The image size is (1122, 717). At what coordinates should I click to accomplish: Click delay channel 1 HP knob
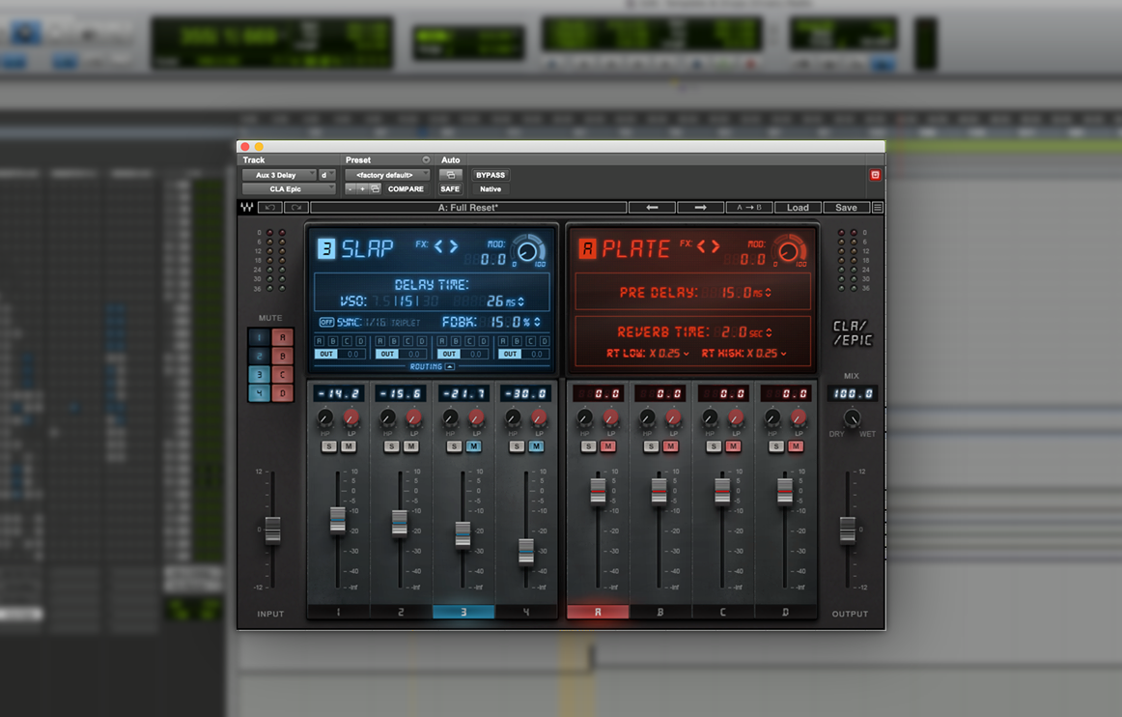324,417
